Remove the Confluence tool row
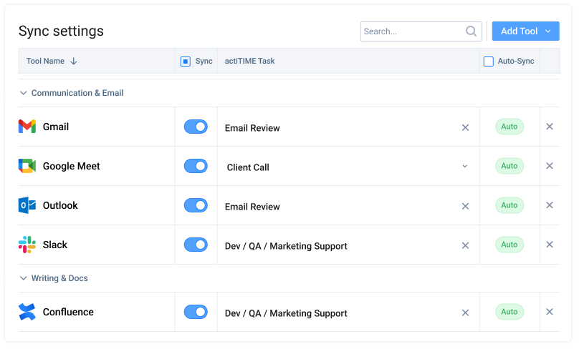Image resolution: width=579 pixels, height=349 pixels. pyautogui.click(x=550, y=312)
